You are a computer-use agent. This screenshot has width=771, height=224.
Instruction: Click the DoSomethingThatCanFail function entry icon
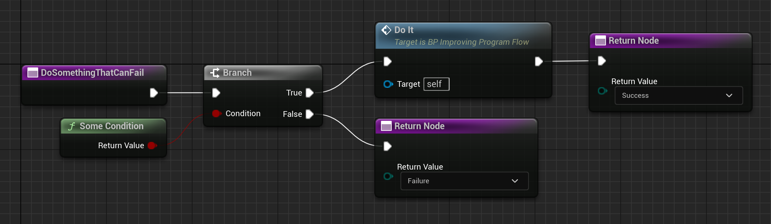32,73
